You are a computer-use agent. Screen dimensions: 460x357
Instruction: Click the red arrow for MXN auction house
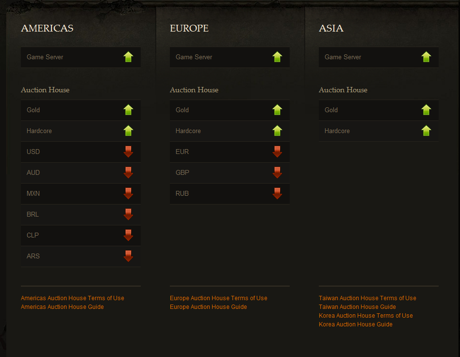click(x=128, y=193)
